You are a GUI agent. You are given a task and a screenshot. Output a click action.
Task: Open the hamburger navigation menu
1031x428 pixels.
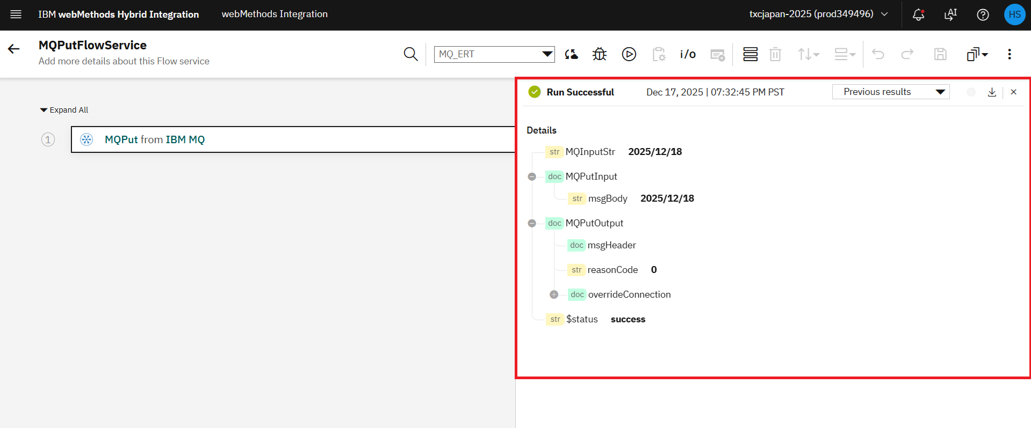click(x=16, y=14)
